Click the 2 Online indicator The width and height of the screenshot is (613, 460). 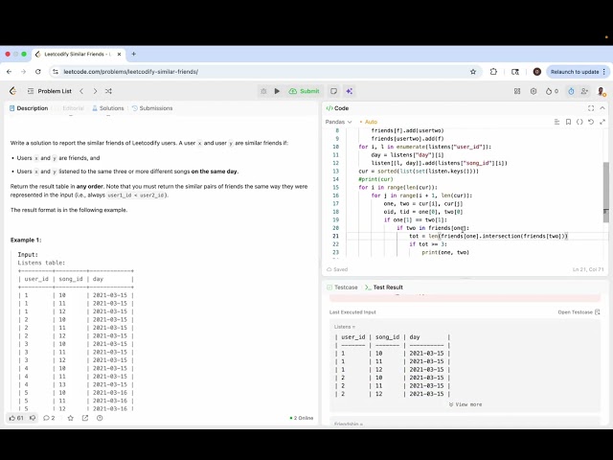(x=302, y=418)
